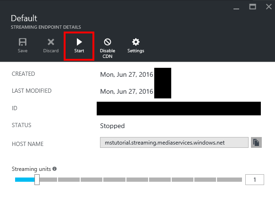Click the blue filled slider portion

pyautogui.click(x=25, y=179)
